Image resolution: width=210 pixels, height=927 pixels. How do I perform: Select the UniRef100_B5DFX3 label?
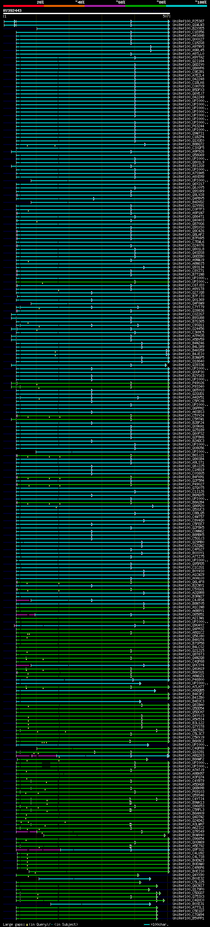tap(188, 90)
